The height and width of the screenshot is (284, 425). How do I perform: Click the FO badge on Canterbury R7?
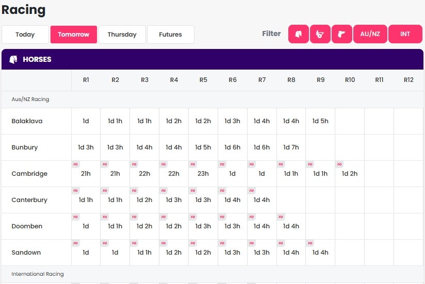[252, 191]
